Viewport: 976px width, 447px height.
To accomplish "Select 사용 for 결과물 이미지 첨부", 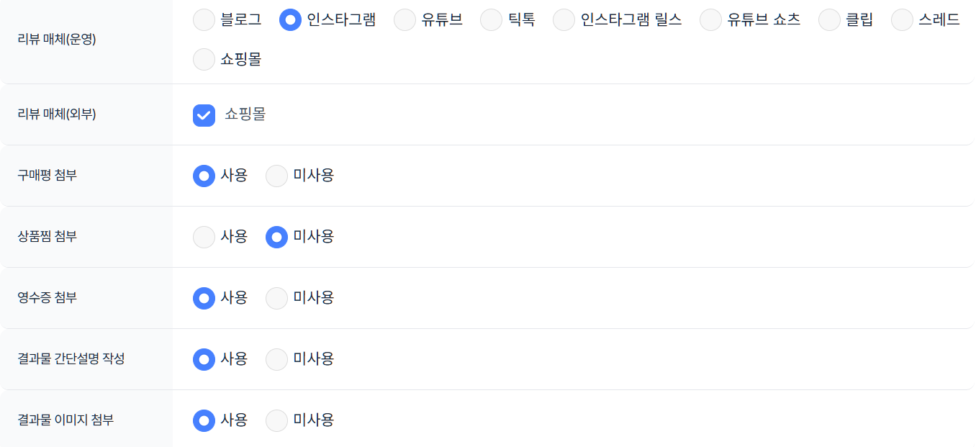I will click(x=204, y=420).
